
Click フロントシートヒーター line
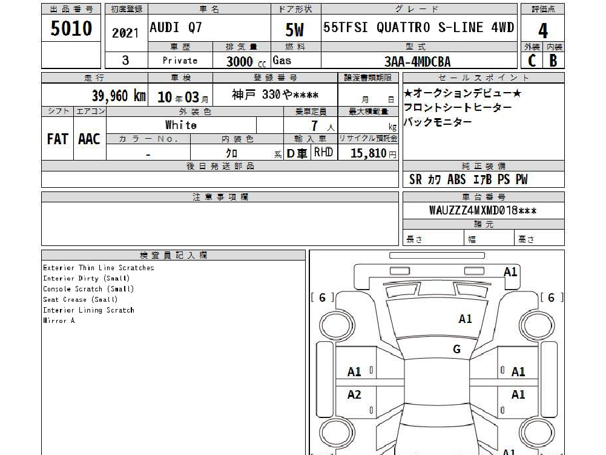coord(458,107)
